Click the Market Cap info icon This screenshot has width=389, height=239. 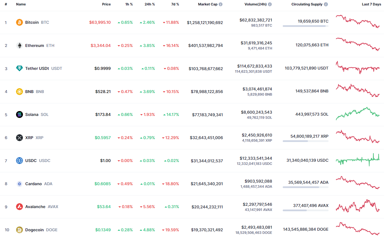tap(221, 5)
